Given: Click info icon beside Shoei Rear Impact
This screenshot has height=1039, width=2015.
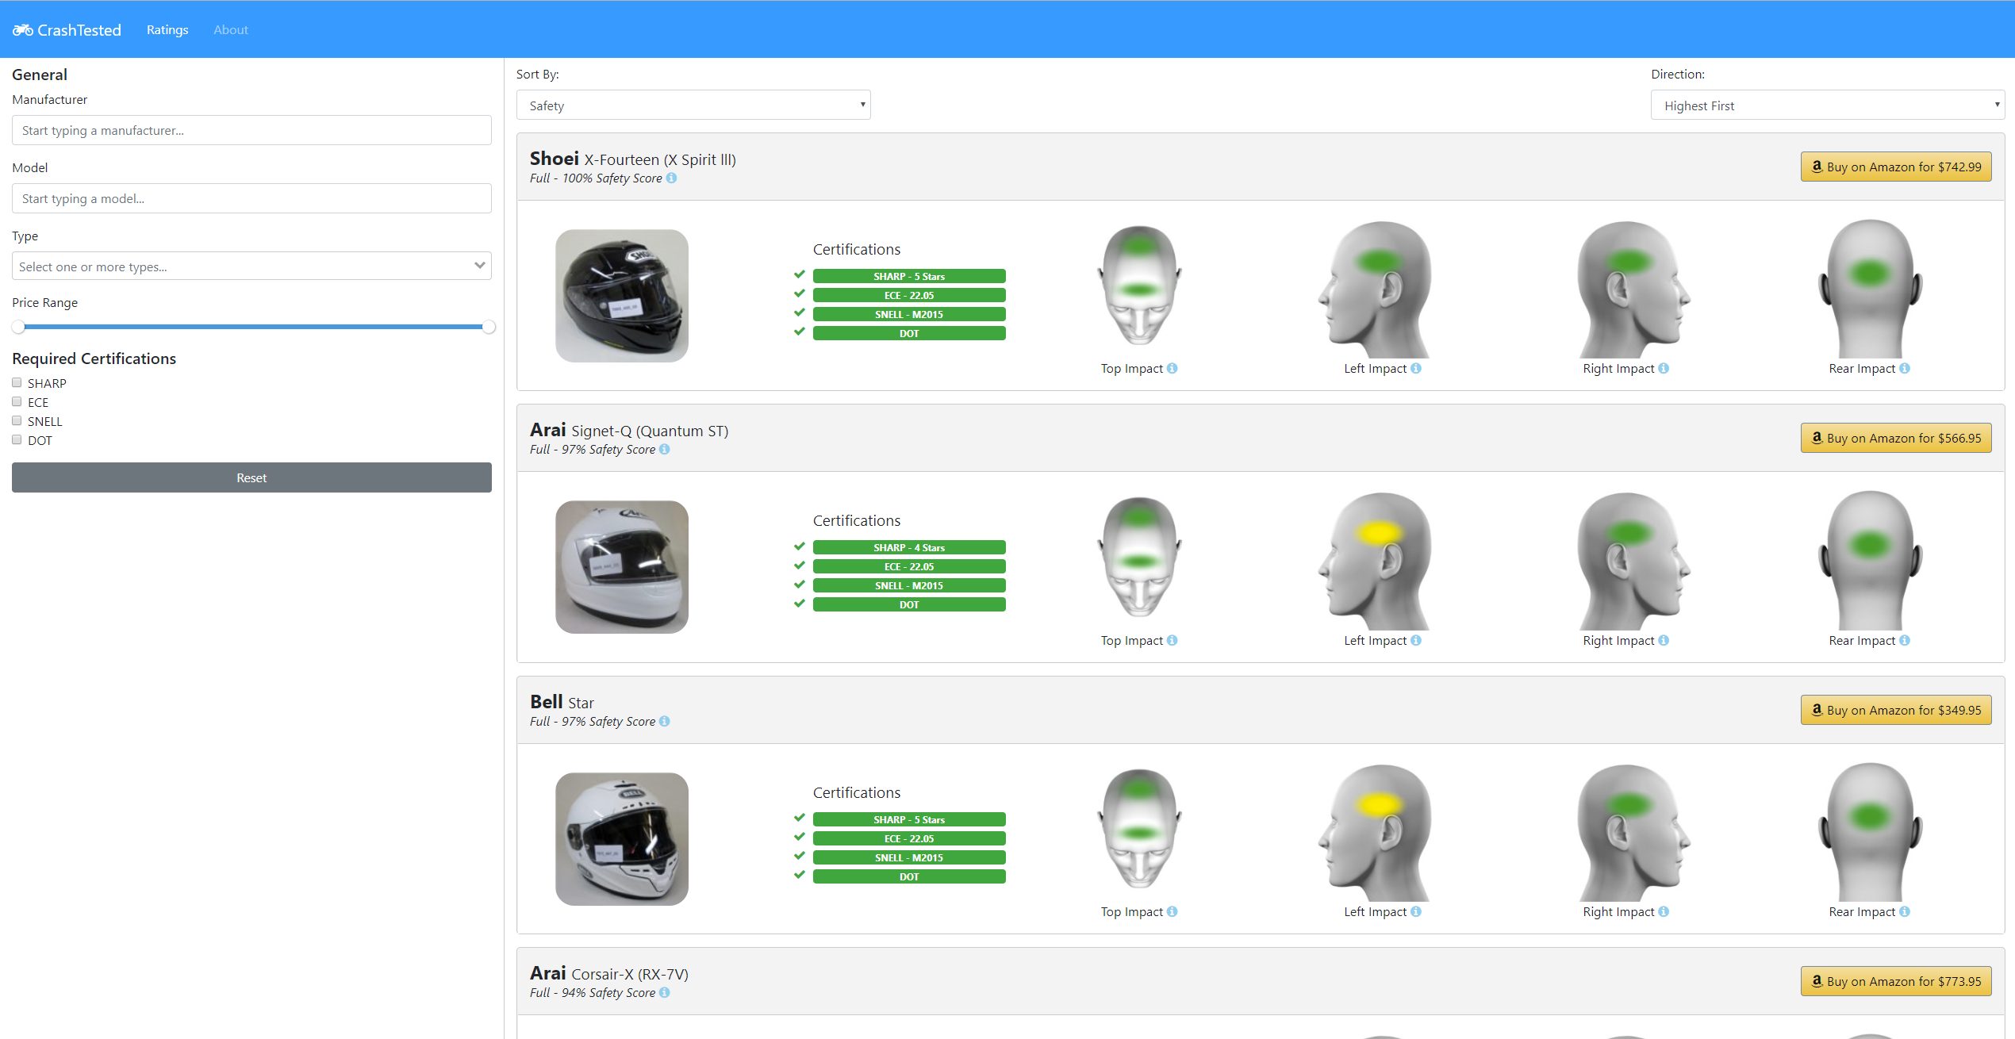Looking at the screenshot, I should click(x=1905, y=369).
